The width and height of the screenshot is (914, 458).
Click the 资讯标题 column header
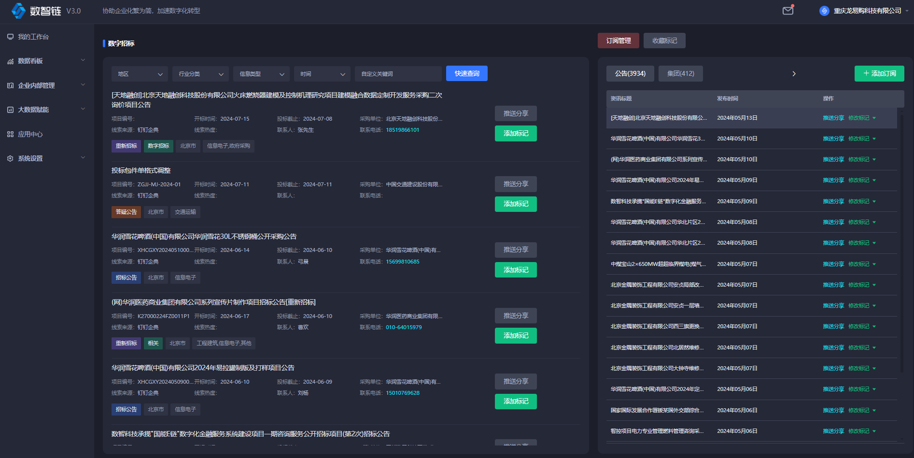pos(621,98)
